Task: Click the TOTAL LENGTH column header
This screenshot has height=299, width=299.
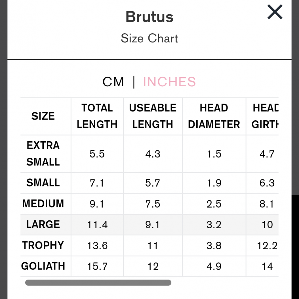Action: (x=97, y=116)
